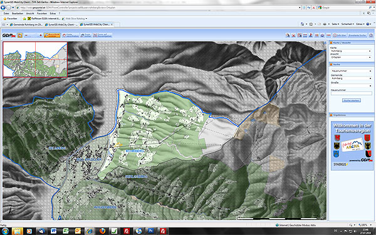Click the Zillertal Arena tourism banner
The height and width of the screenshot is (235, 376).
pyautogui.click(x=352, y=146)
